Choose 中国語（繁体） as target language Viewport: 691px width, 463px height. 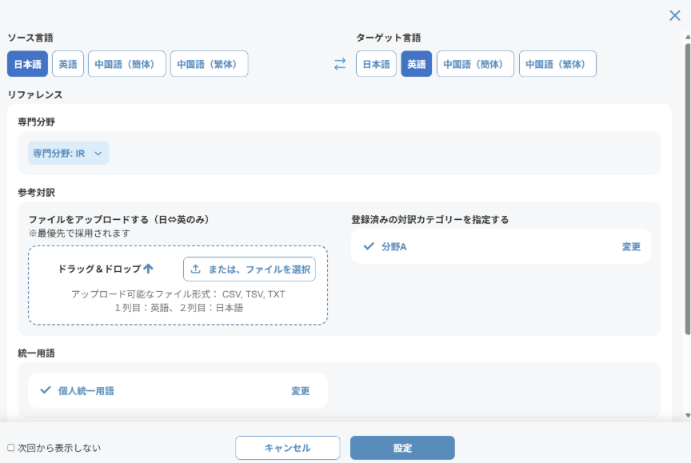[x=557, y=64]
